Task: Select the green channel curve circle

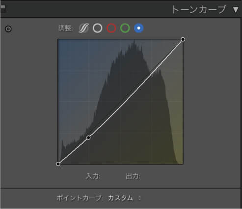Action: pos(125,28)
